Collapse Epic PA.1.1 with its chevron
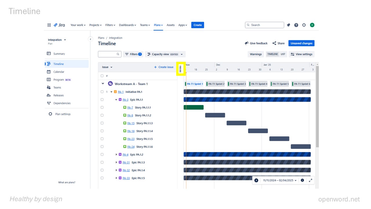This screenshot has width=371, height=209. point(116,100)
